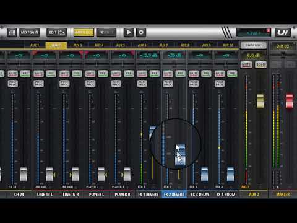This screenshot has height=223, width=297.
Task: Select the AUX 6 tab
Action: (x=142, y=45)
